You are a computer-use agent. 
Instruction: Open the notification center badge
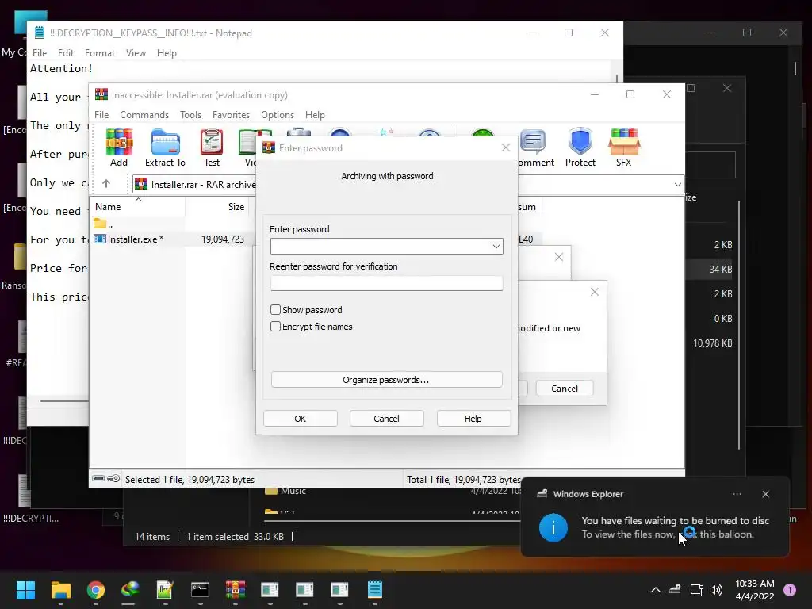click(x=789, y=590)
